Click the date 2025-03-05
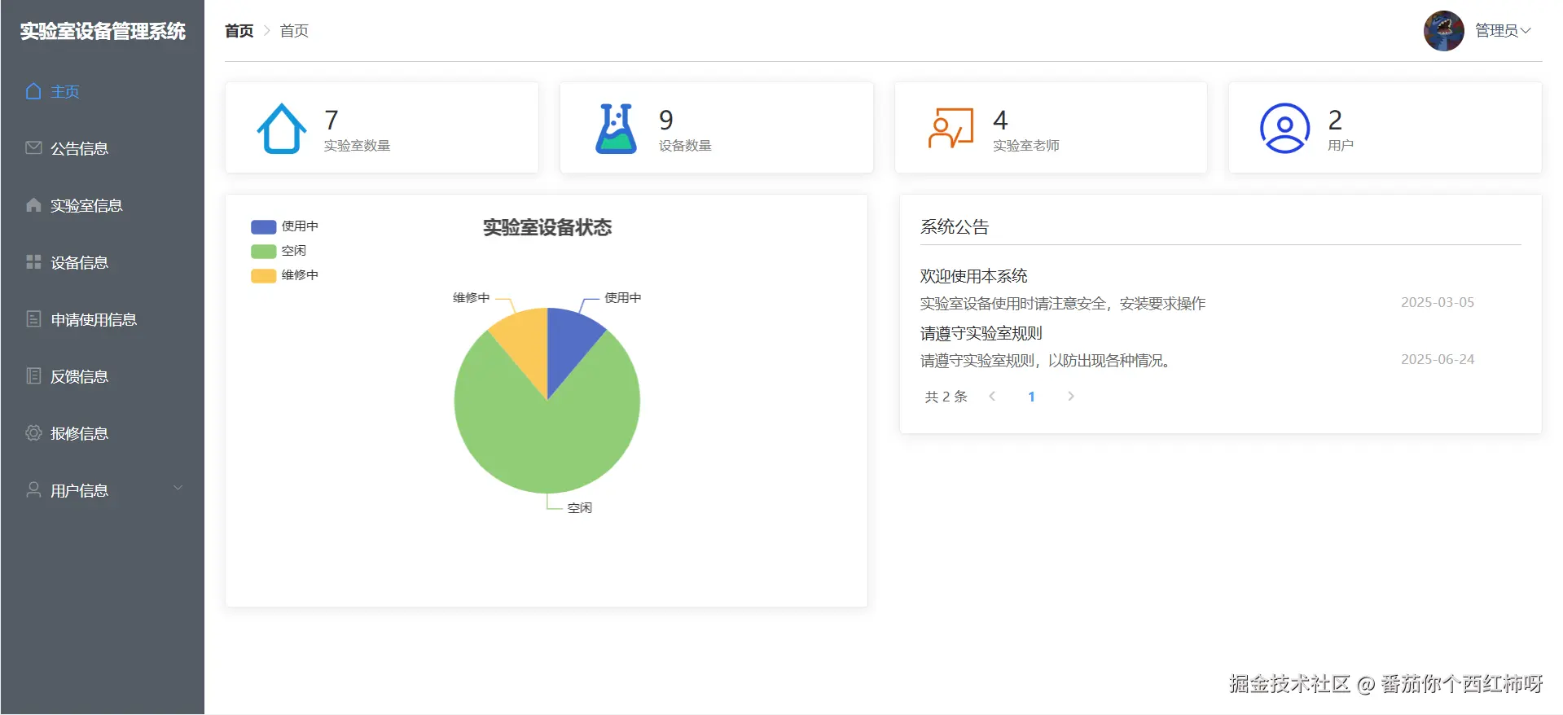Image resolution: width=1563 pixels, height=715 pixels. pos(1437,302)
